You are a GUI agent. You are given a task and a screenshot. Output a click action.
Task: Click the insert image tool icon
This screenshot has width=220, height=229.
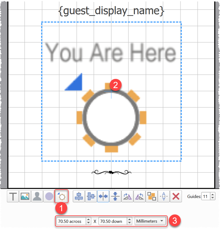coord(25,196)
